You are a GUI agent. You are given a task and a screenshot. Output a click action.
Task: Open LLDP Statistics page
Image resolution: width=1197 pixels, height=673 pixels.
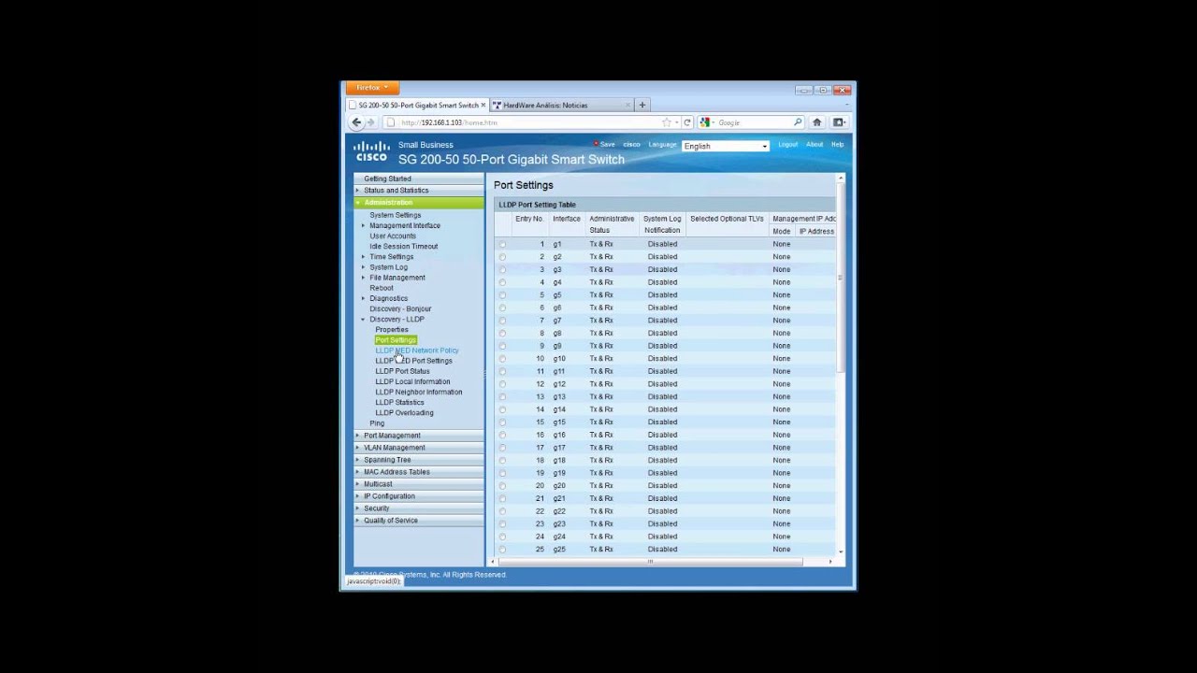coord(399,403)
